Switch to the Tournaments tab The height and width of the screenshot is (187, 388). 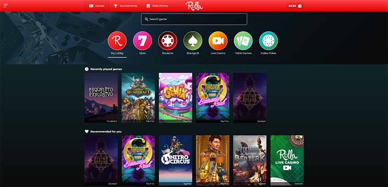pyautogui.click(x=125, y=6)
